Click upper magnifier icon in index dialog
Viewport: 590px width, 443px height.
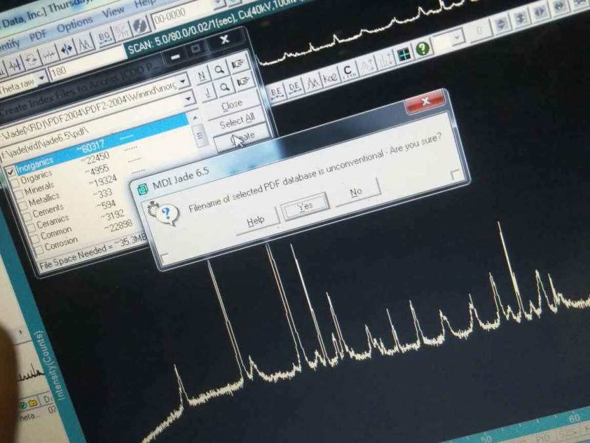[x=220, y=70]
